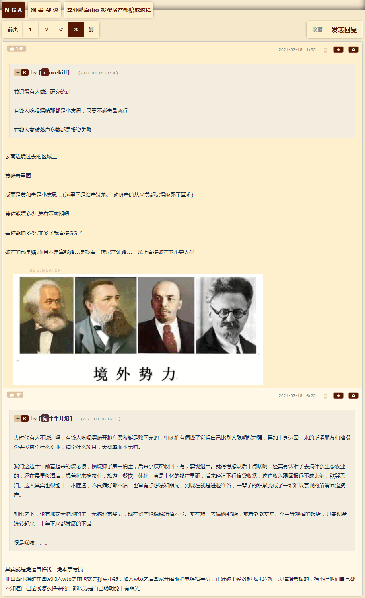The height and width of the screenshot is (598, 365).
Task: Click the 境外势力 portrait image
Action: point(138,330)
